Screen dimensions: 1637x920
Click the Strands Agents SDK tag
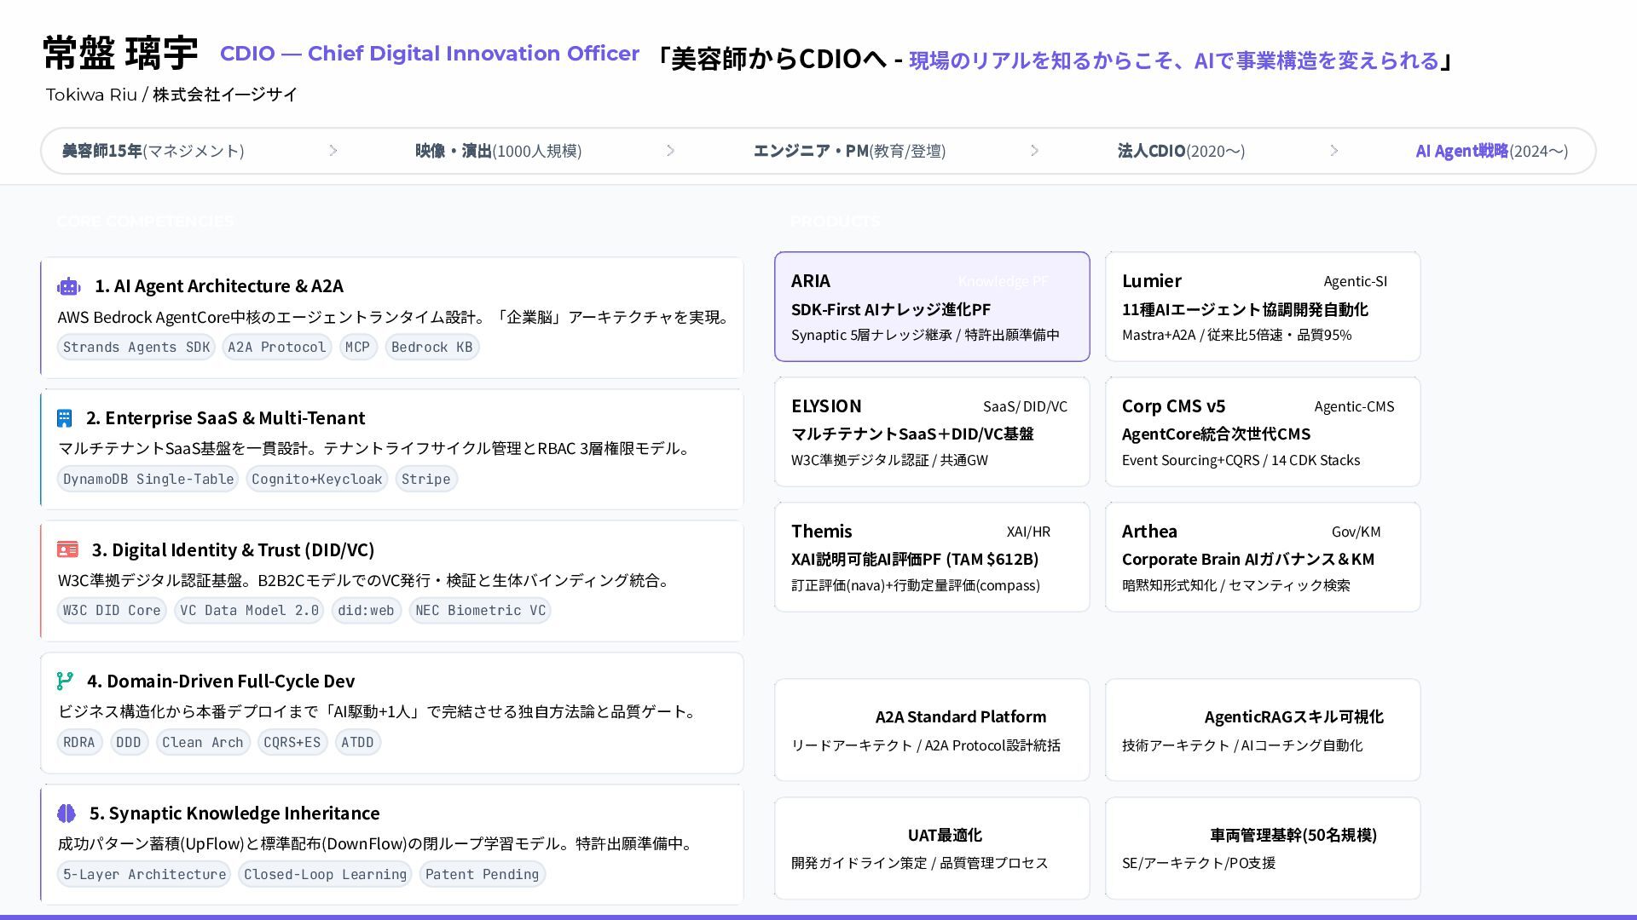coord(136,348)
